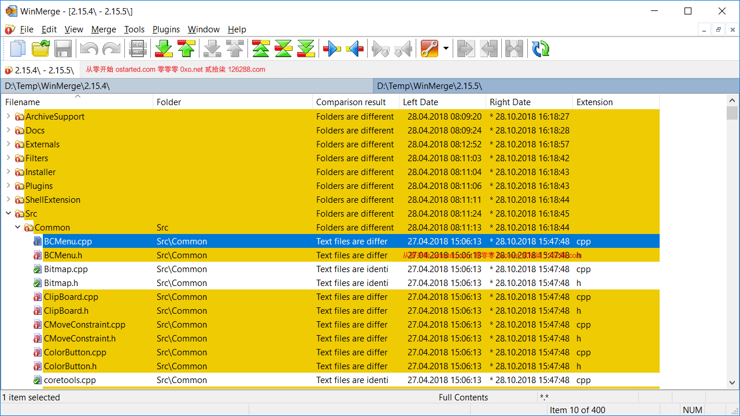Image resolution: width=740 pixels, height=416 pixels.
Task: Collapse the Src folder node
Action: [x=8, y=213]
